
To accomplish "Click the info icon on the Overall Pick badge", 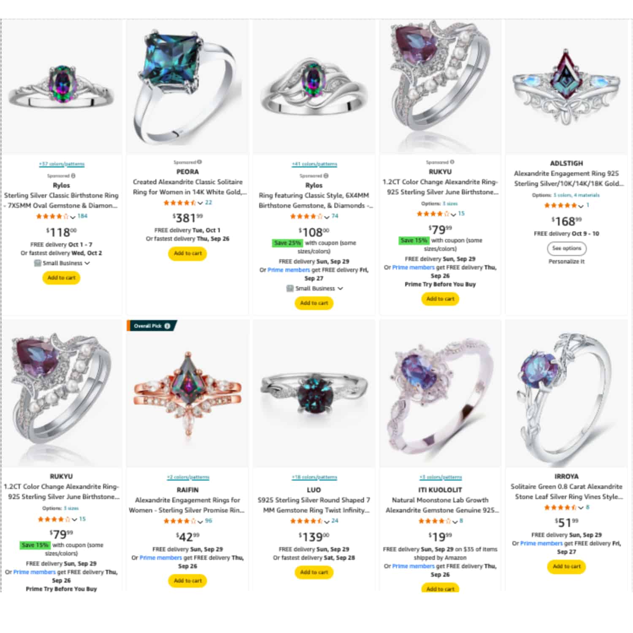I will (x=167, y=326).
